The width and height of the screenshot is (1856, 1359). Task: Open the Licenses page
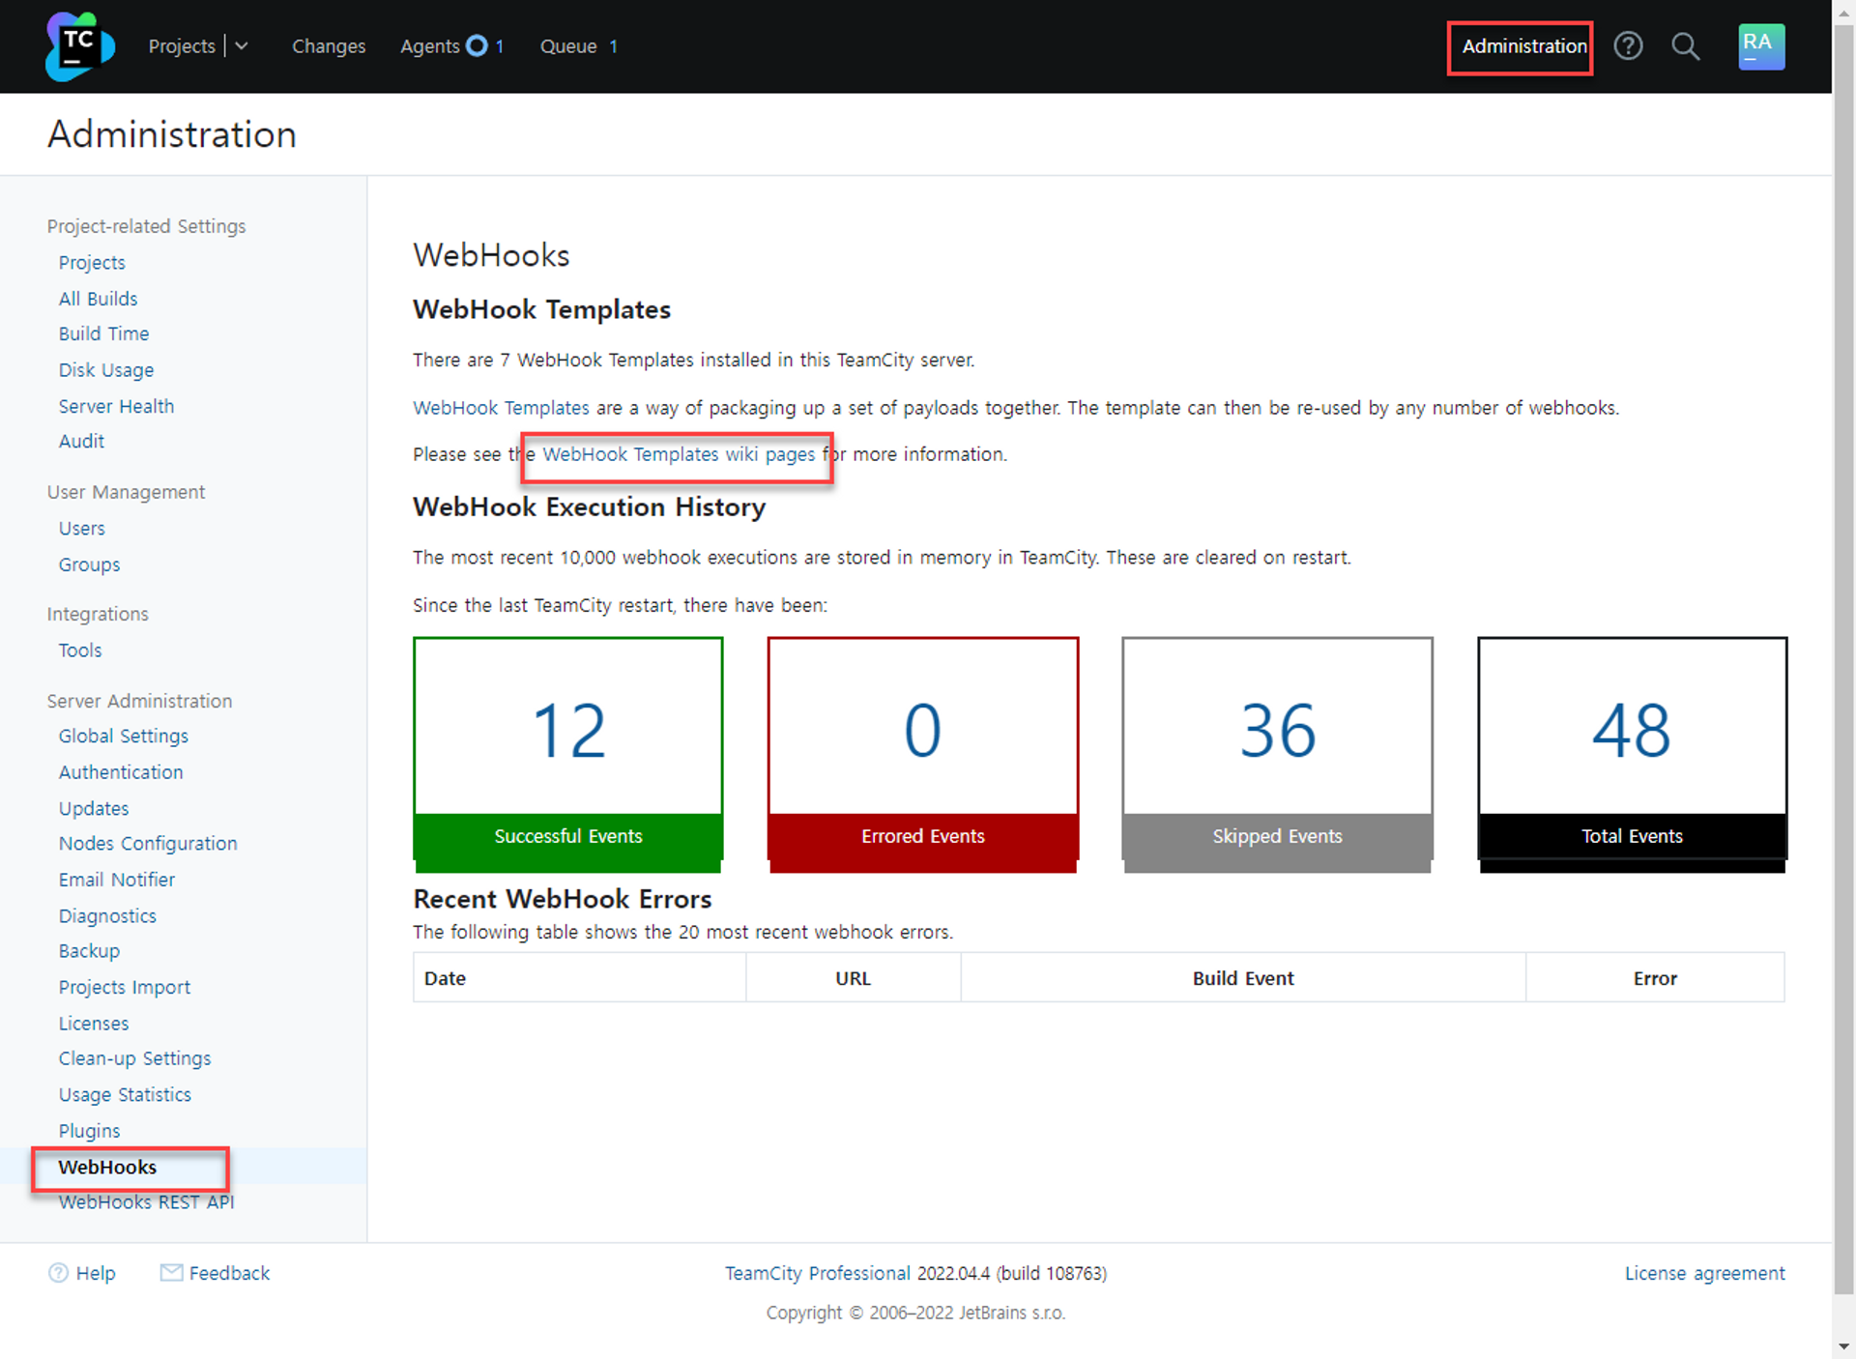point(93,1024)
